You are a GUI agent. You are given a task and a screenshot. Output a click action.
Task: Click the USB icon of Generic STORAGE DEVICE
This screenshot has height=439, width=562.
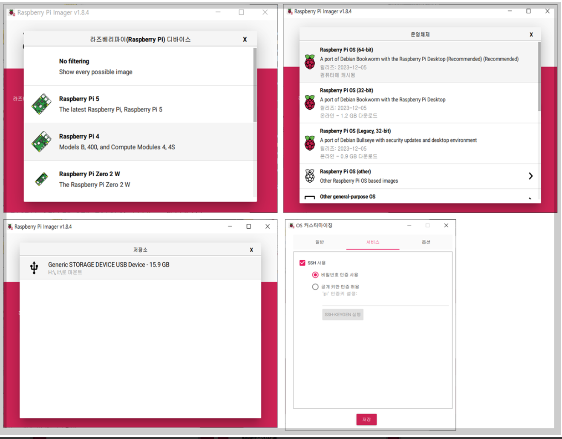click(34, 268)
